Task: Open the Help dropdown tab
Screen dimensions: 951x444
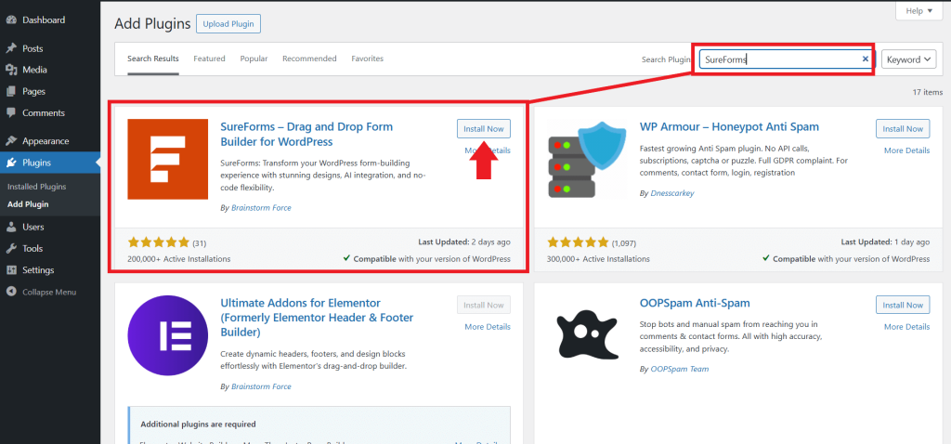Action: pyautogui.click(x=919, y=11)
